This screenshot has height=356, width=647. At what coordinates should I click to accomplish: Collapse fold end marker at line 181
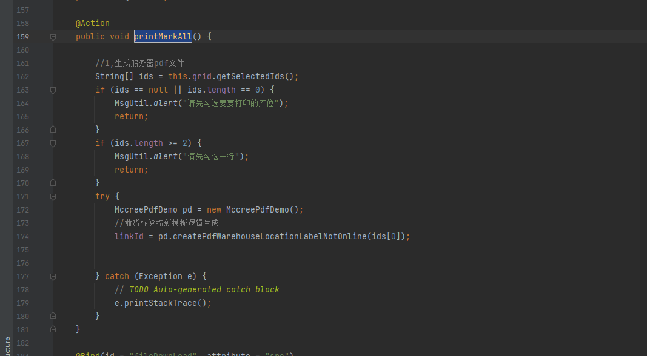(53, 329)
